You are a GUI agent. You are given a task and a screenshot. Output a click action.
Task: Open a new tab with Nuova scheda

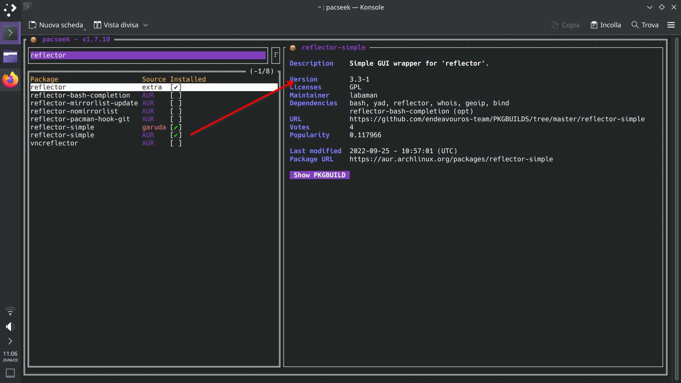pyautogui.click(x=56, y=25)
